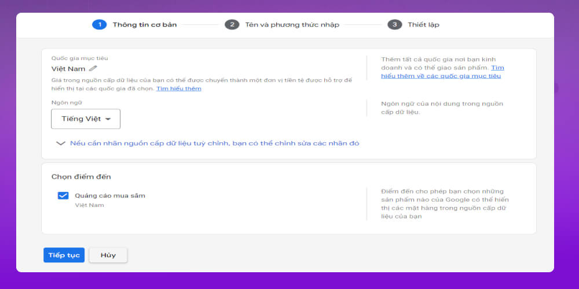579x289 pixels.
Task: Switch to the Tên và phương thức nhập step
Action: (292, 25)
